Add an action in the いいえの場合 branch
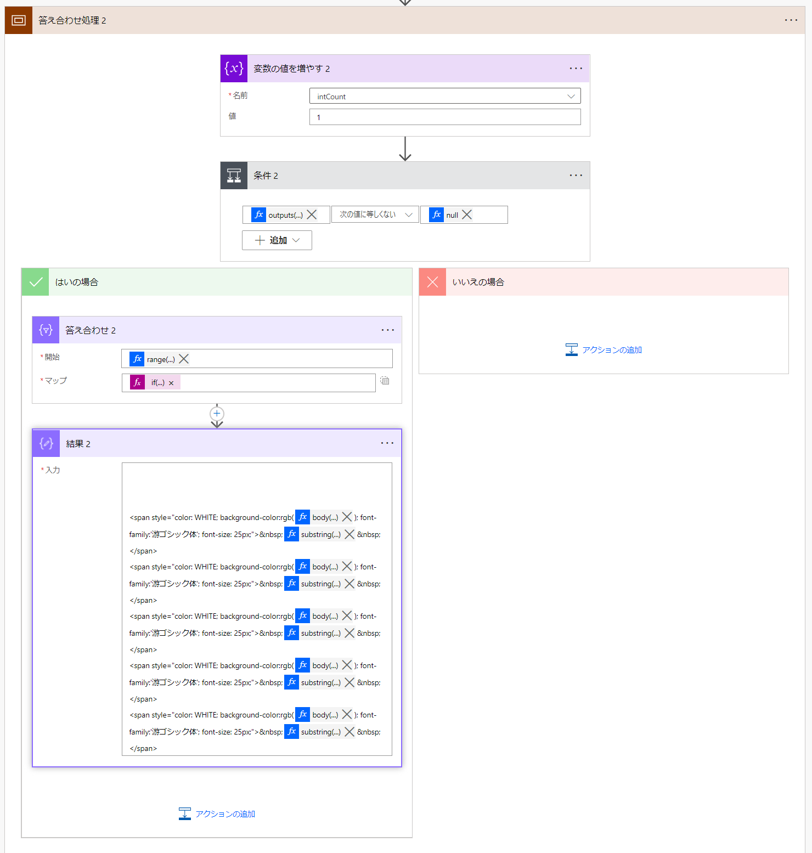 [604, 349]
